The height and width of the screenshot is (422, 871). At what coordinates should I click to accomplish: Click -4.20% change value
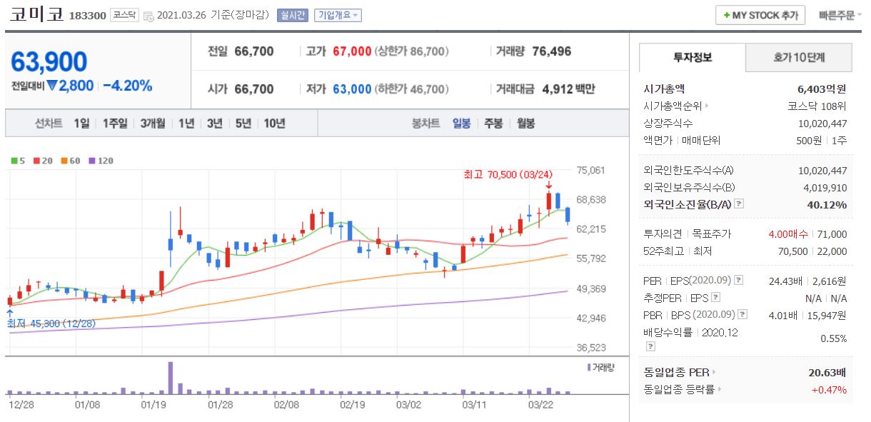click(127, 86)
